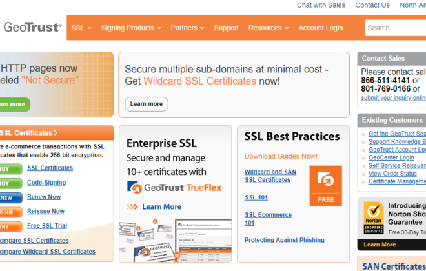
Task: Open SSL Ecommerce 101 guide
Action: [268, 219]
